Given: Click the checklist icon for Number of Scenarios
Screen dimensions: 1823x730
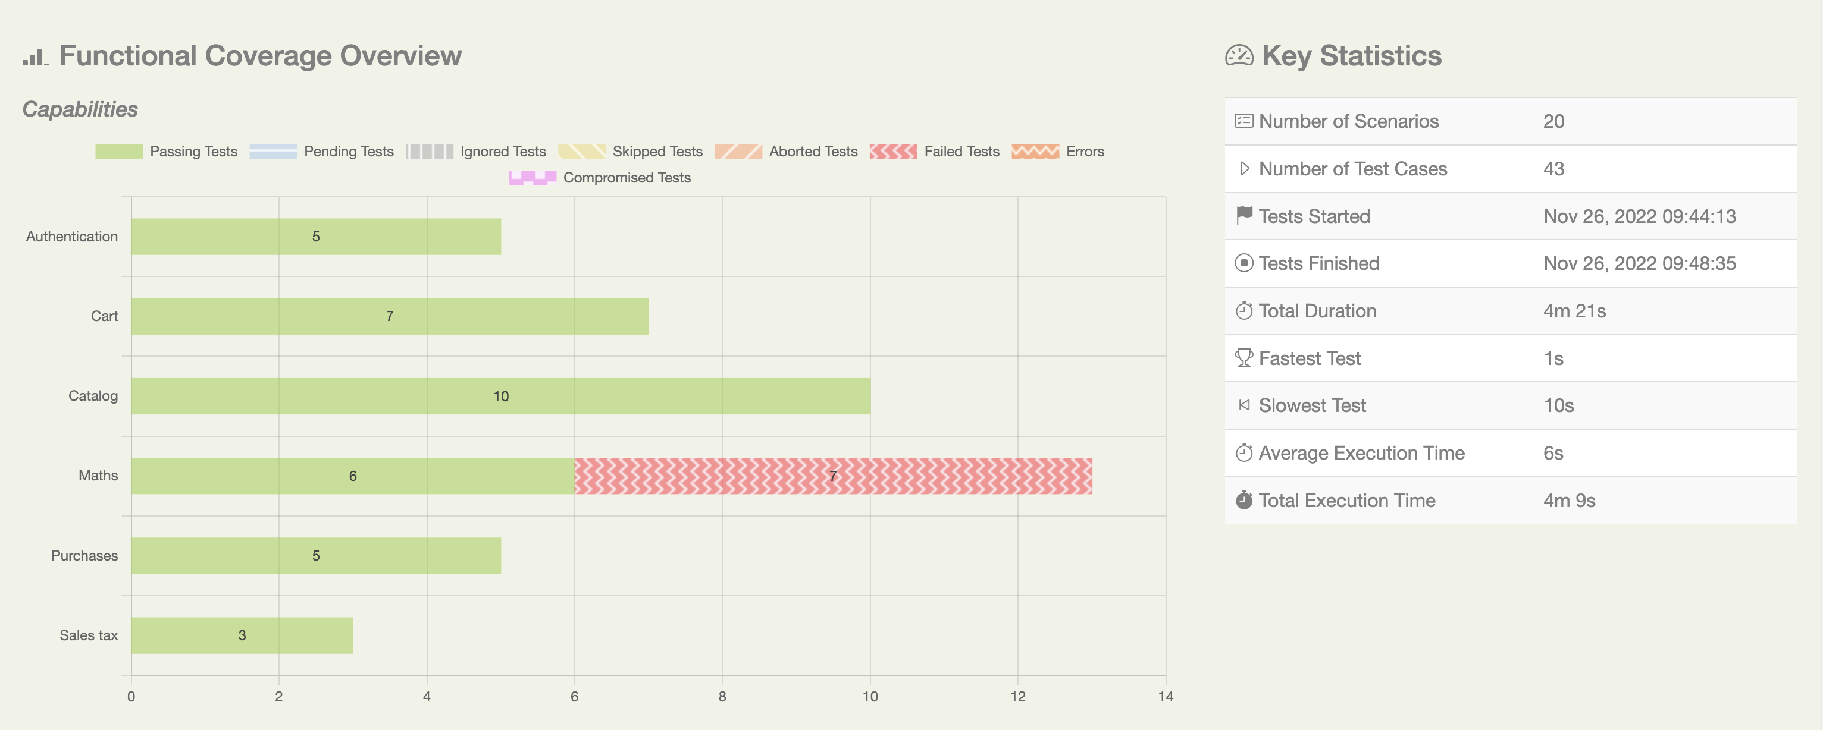Looking at the screenshot, I should 1243,121.
